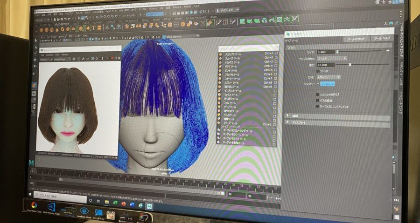Click the Type (T) text icon on shelf
The image size is (420, 223).
[x=93, y=27]
